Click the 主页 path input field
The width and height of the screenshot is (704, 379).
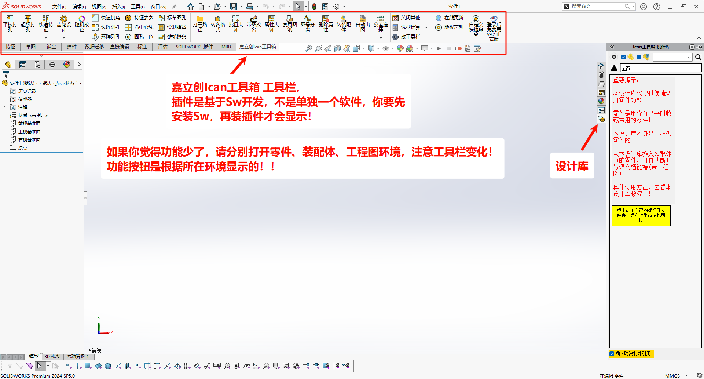660,68
